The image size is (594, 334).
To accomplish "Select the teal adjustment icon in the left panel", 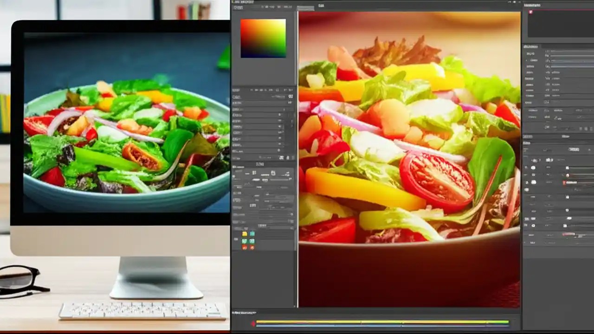I will 252,233.
